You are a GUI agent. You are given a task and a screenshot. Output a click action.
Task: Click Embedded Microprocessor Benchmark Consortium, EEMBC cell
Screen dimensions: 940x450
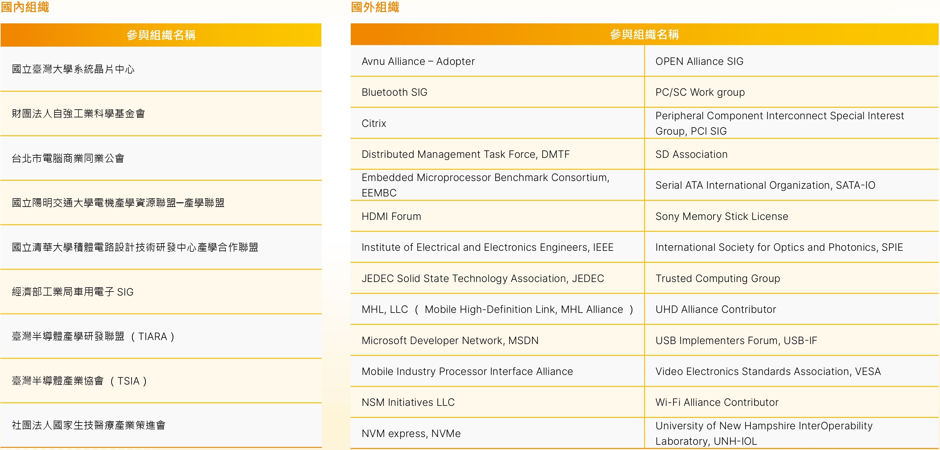(x=497, y=185)
